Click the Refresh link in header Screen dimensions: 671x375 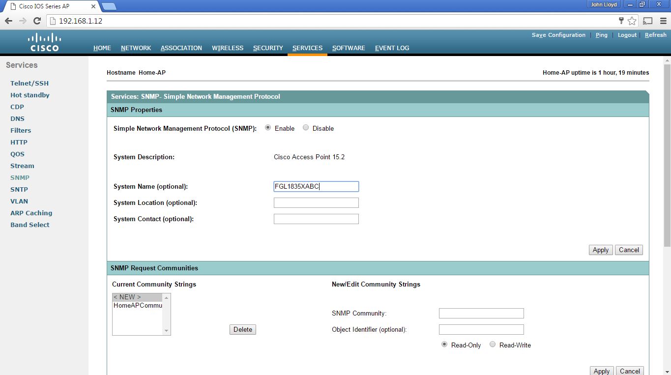pos(656,35)
